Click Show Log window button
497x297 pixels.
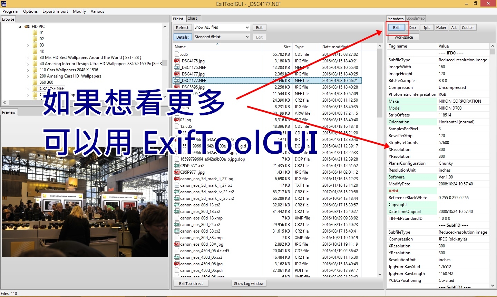click(x=249, y=284)
